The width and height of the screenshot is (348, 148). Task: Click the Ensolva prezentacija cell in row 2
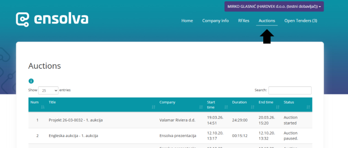click(178, 136)
